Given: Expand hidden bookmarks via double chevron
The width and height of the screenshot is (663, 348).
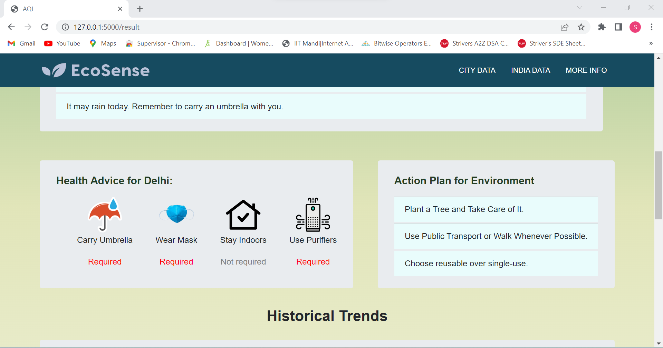Looking at the screenshot, I should pyautogui.click(x=651, y=43).
